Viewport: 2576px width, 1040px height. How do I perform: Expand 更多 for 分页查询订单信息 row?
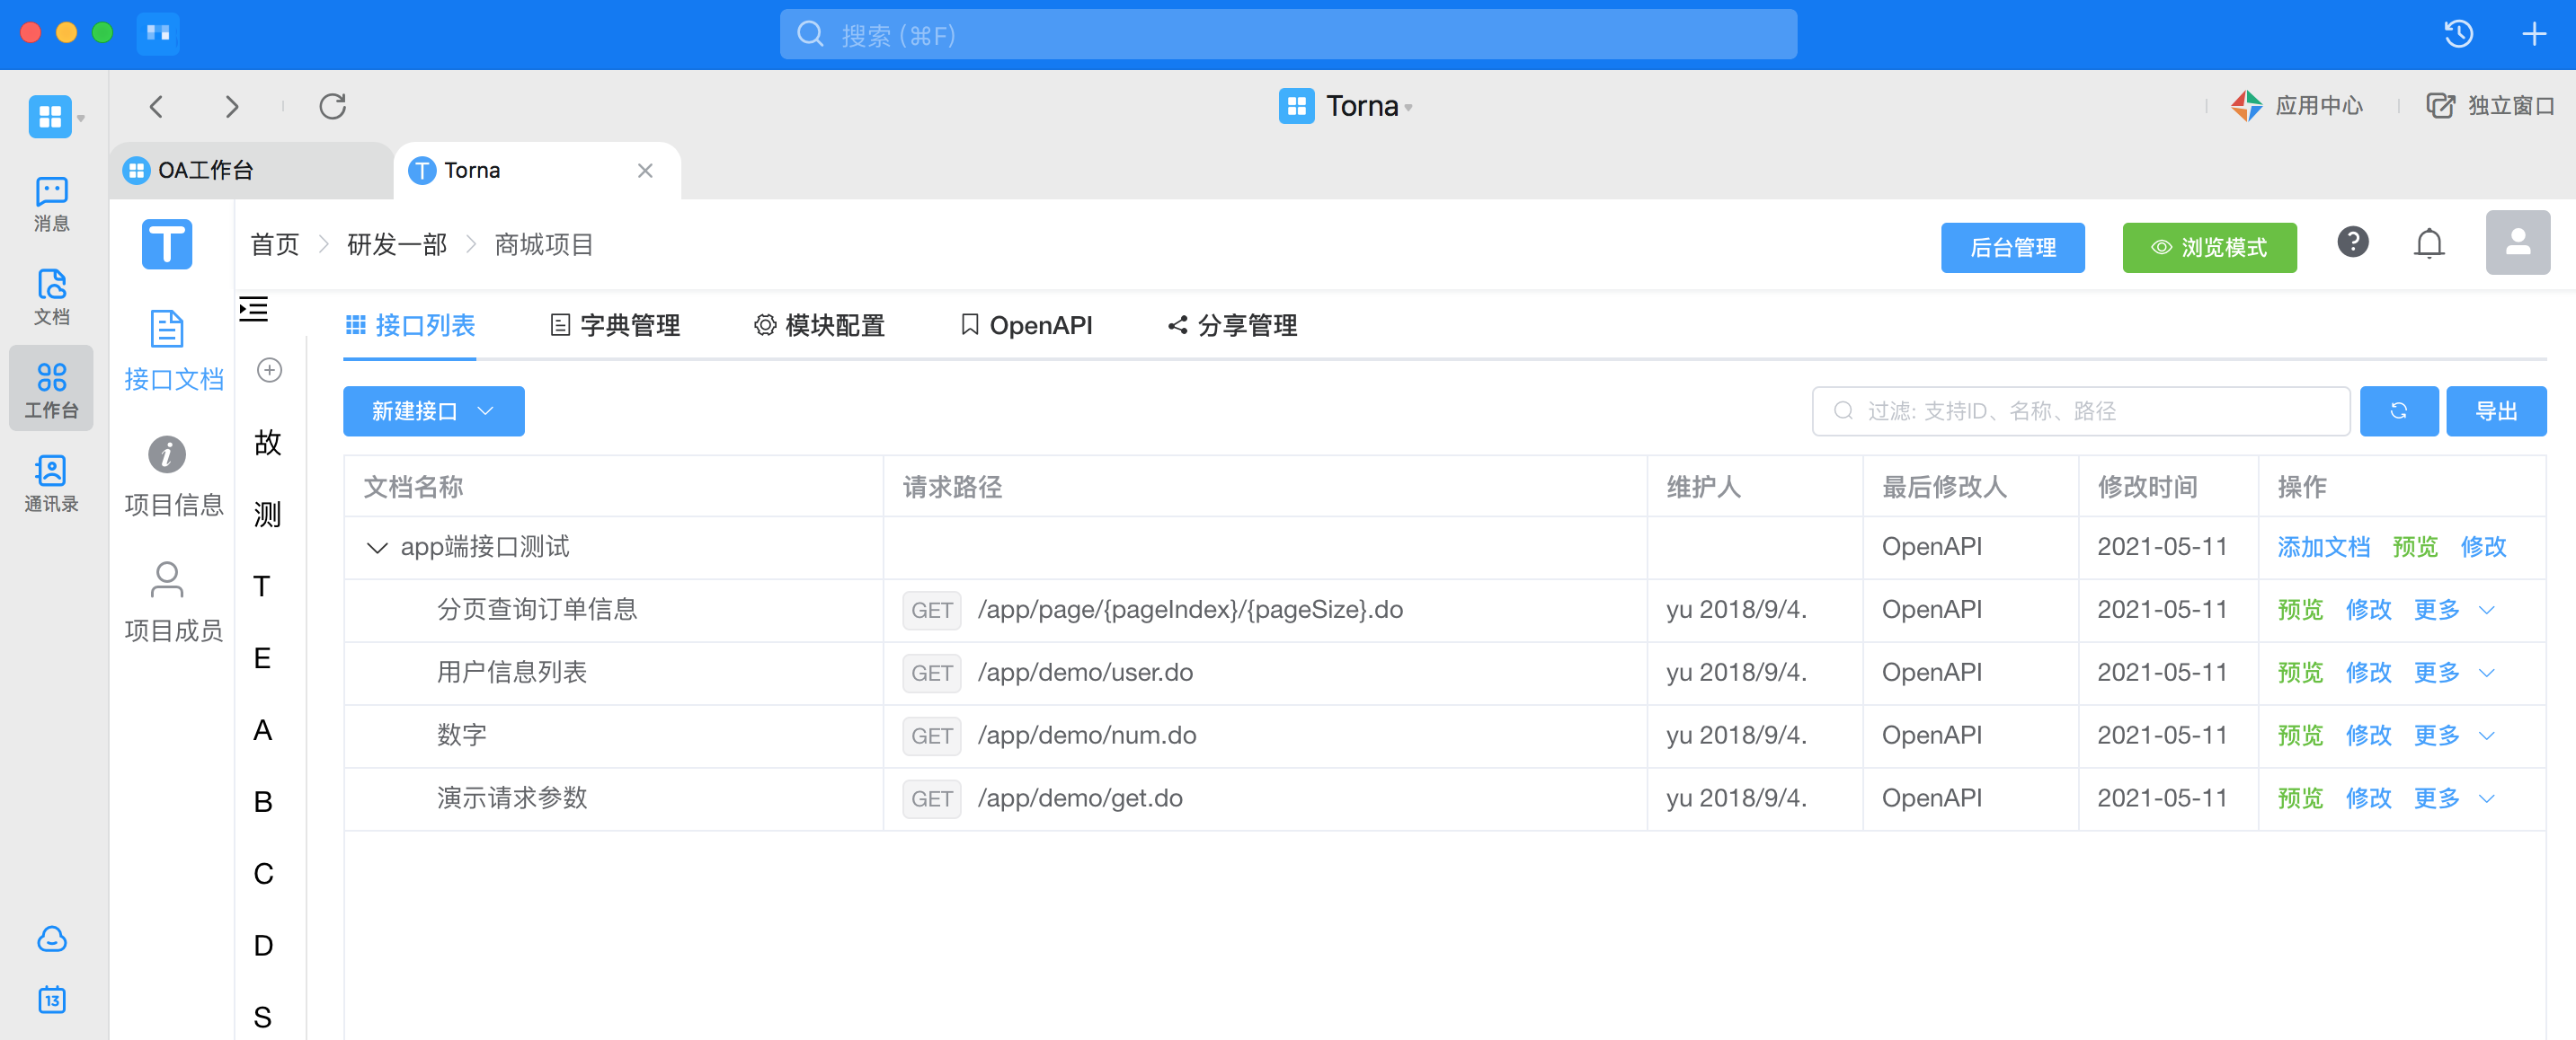(2453, 610)
